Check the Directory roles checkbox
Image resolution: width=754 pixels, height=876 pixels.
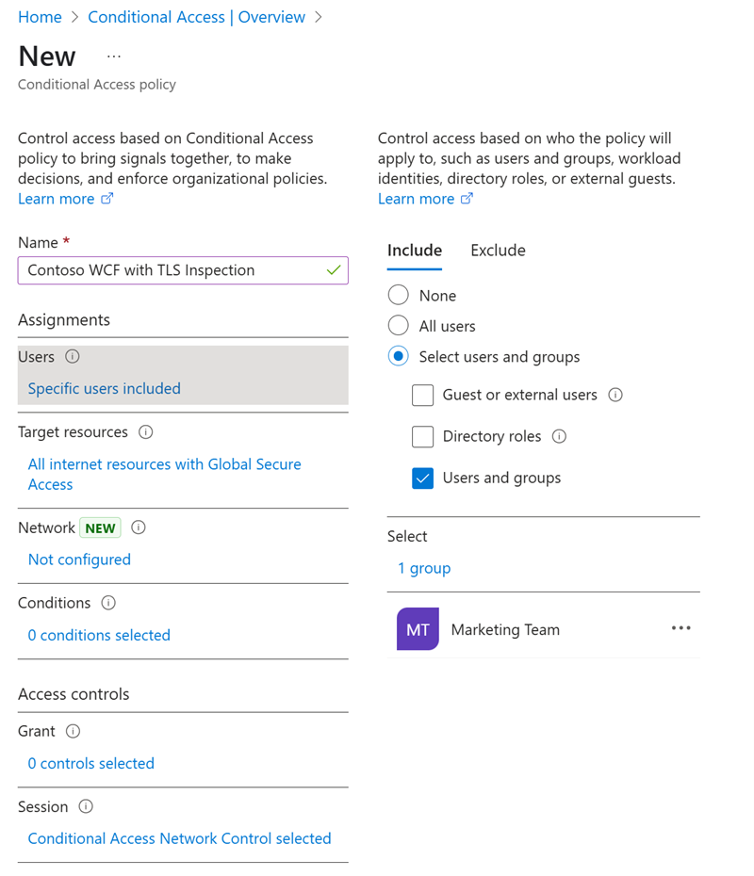coord(423,436)
